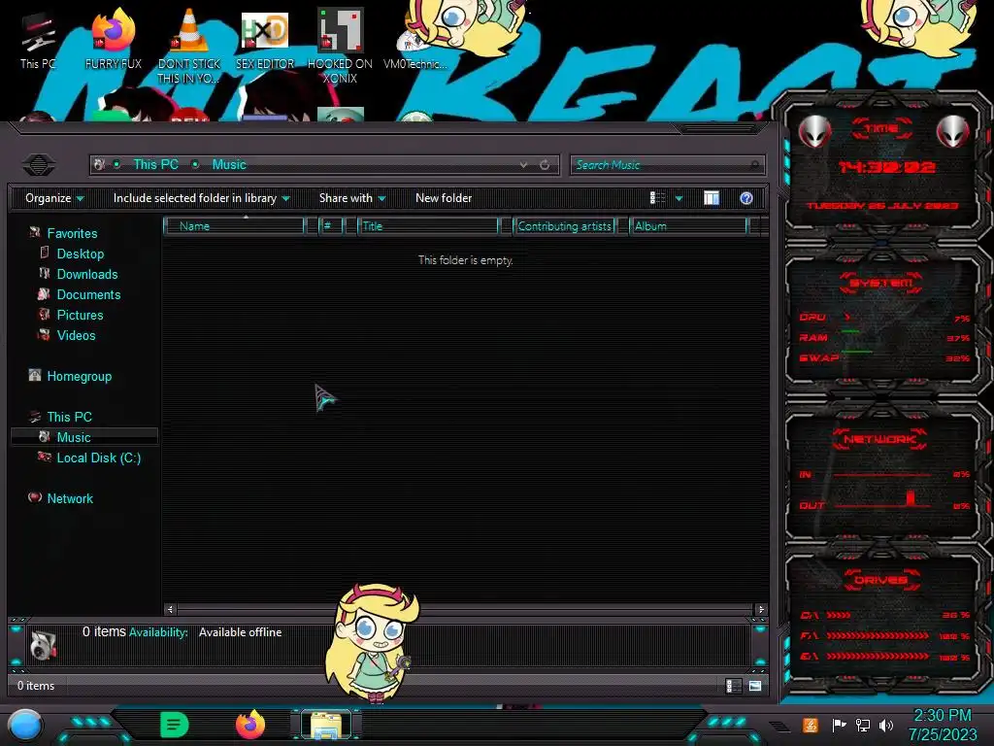This screenshot has width=994, height=746.
Task: Click the horizontal scrollbar track
Action: [465, 609]
